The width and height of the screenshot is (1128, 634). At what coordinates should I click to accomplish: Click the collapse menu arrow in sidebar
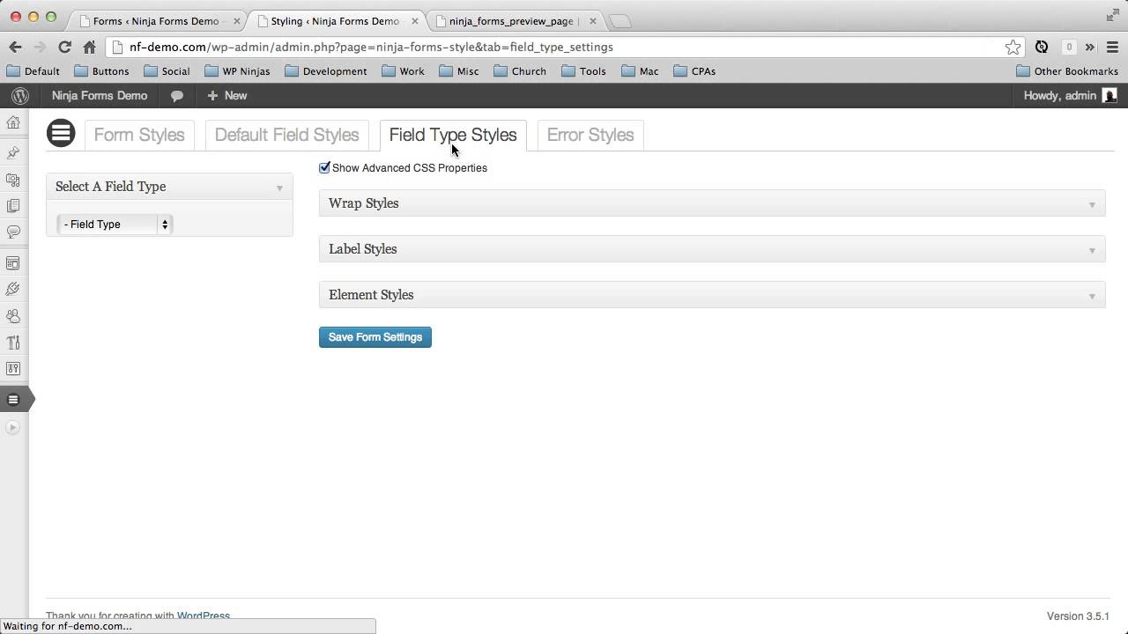pos(12,427)
